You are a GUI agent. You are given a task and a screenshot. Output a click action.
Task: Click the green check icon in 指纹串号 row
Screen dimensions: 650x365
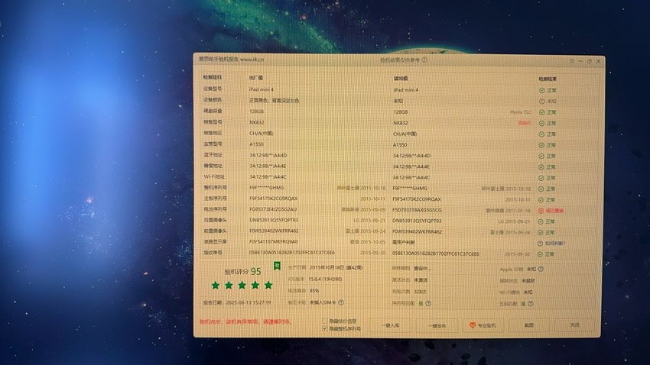point(540,254)
